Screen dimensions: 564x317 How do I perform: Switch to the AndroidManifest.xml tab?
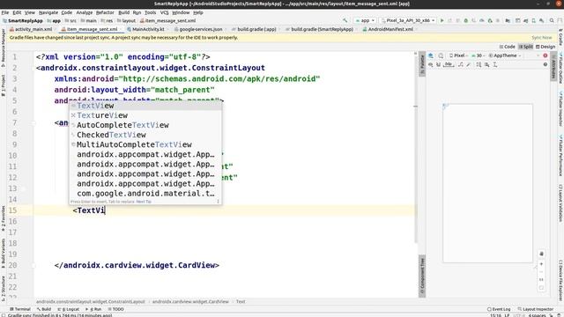[x=388, y=29]
